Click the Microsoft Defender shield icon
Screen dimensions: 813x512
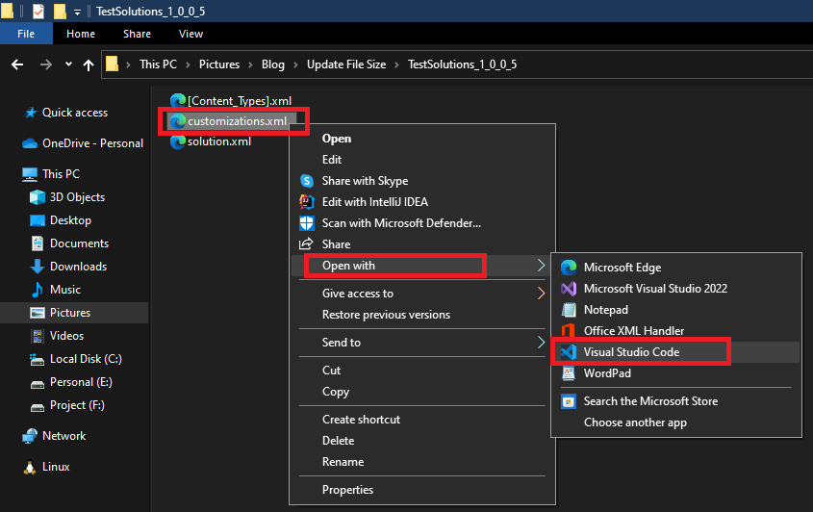[x=307, y=223]
